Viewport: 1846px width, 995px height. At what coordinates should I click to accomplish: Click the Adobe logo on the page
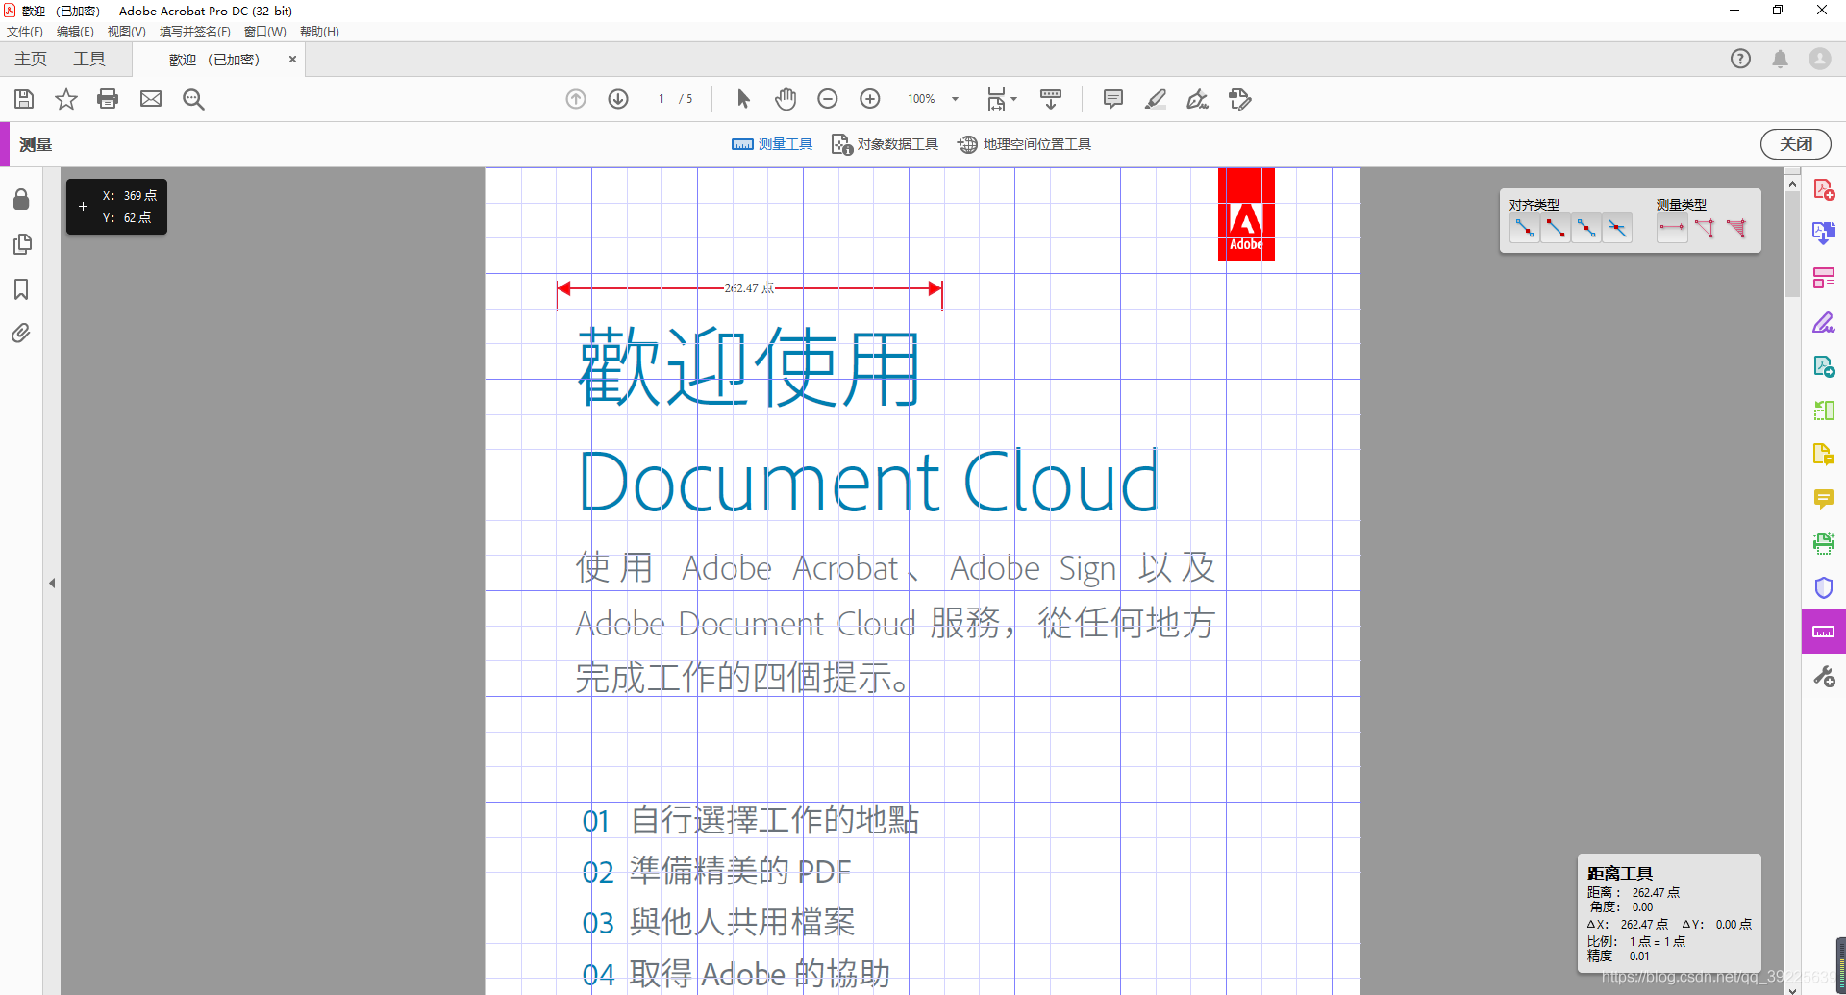coord(1246,214)
